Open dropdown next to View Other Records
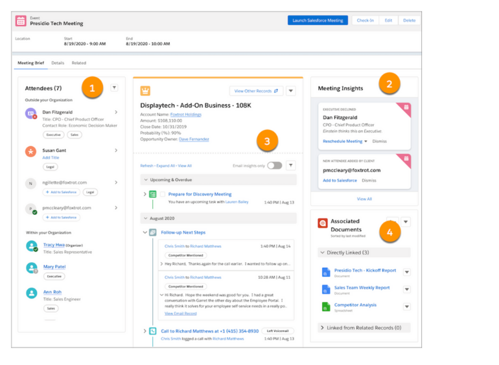The height and width of the screenshot is (365, 499). (x=290, y=91)
